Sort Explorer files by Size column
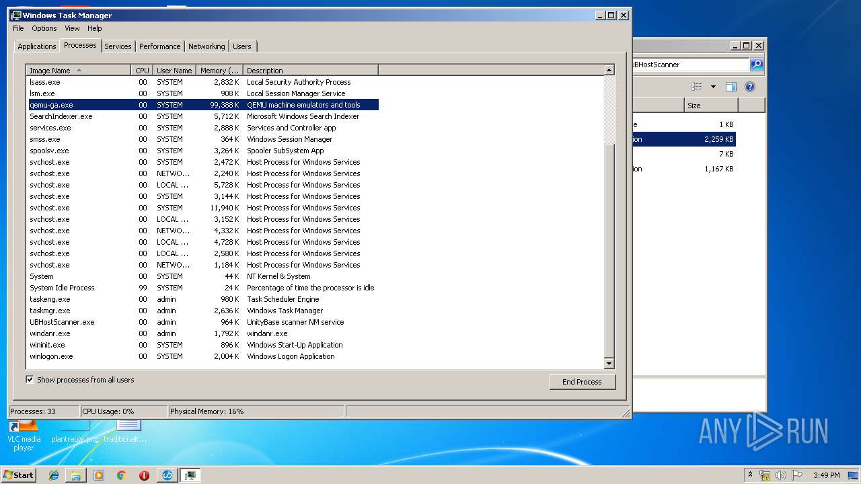 (711, 106)
